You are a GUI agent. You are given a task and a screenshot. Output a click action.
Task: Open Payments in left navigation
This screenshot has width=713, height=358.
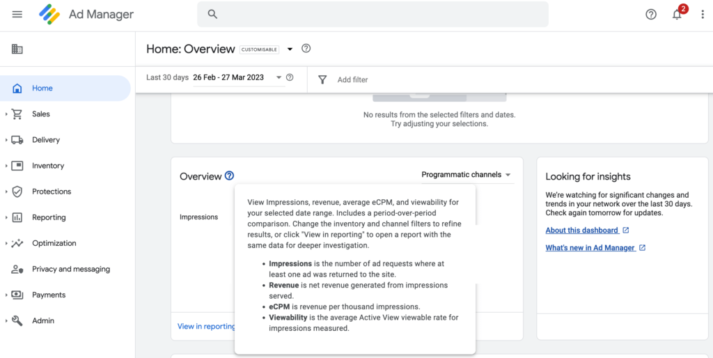49,295
